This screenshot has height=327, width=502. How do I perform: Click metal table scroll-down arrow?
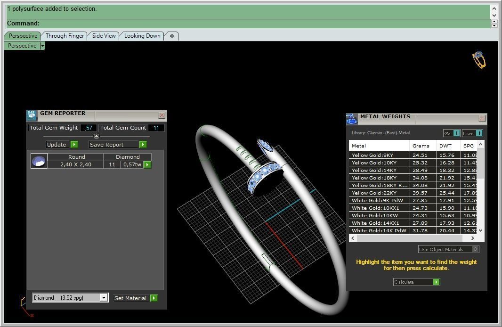click(x=480, y=230)
